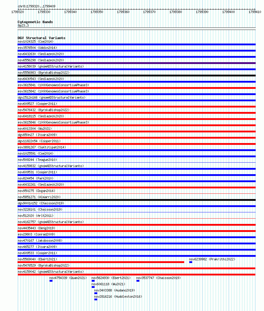Viewport: 264px width, 311px height.
Task: Click the shortened red bar under nsv5569040
Action: click(101, 262)
